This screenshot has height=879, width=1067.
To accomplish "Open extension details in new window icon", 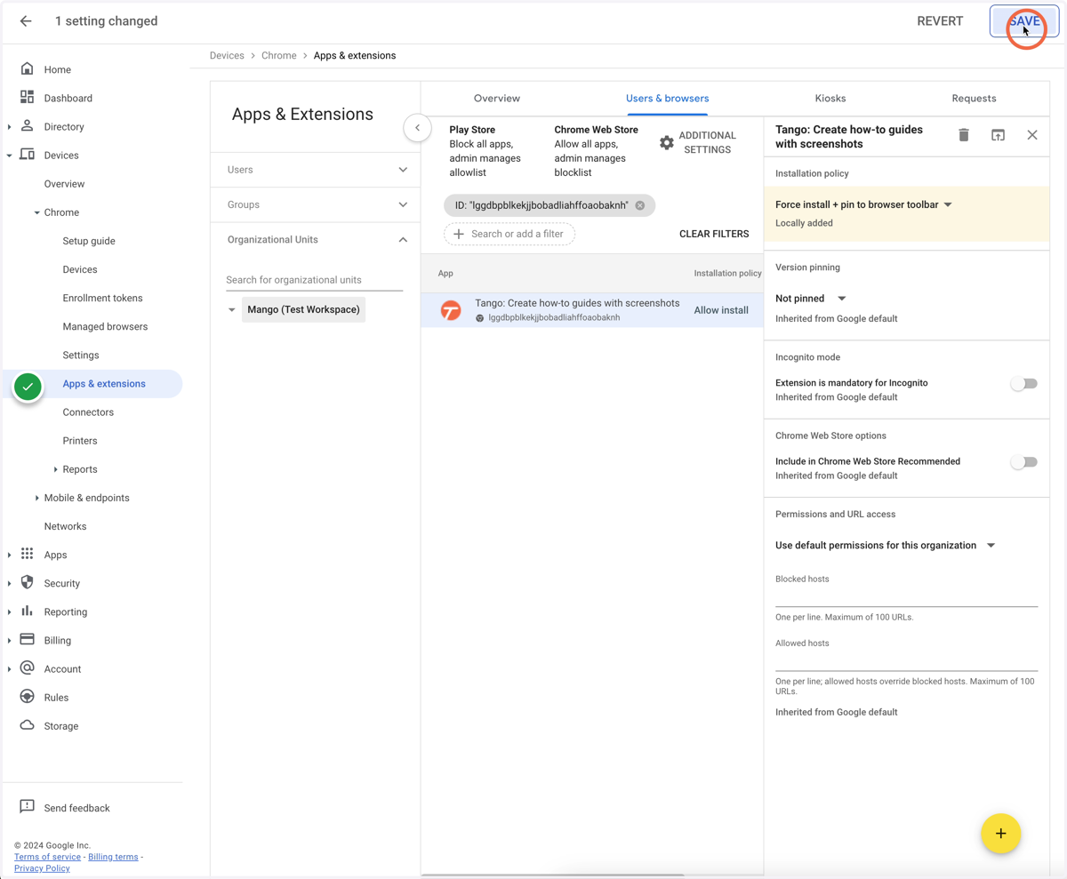I will (998, 135).
